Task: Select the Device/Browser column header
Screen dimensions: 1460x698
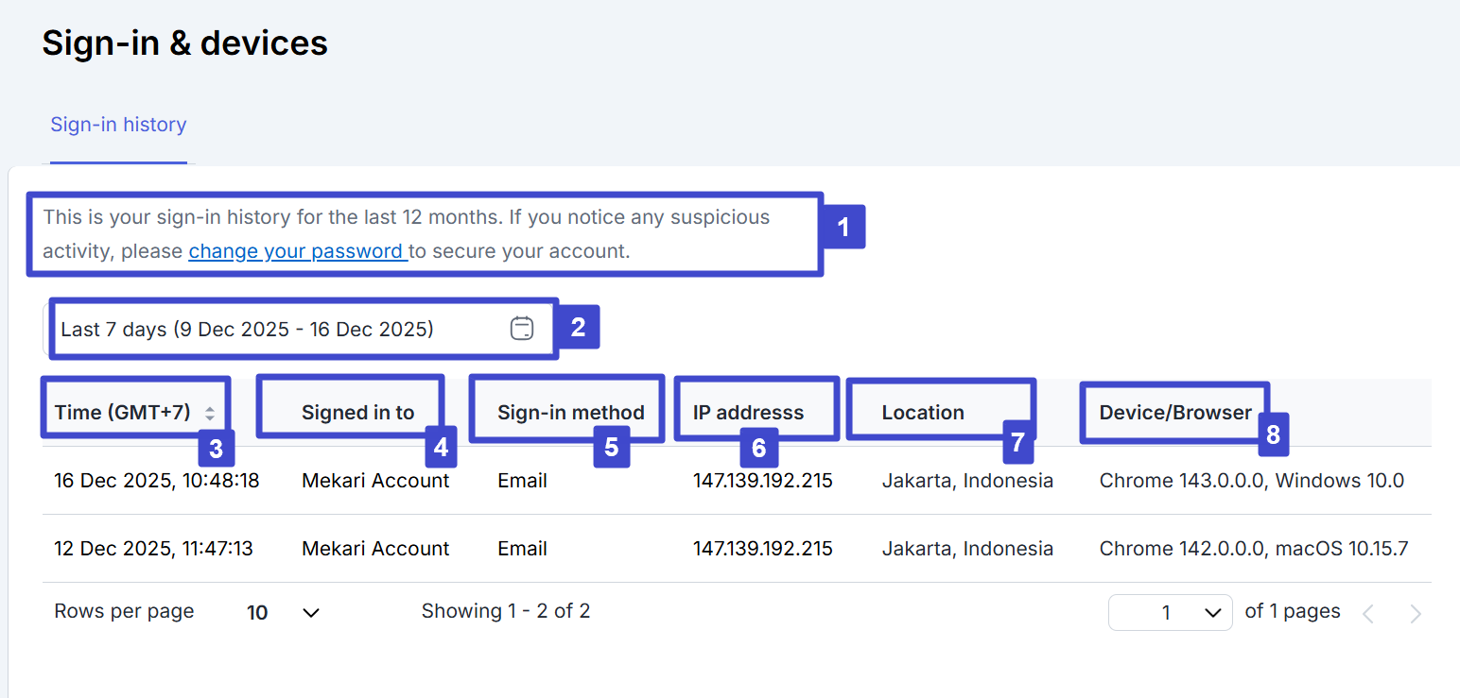Action: pos(1174,413)
